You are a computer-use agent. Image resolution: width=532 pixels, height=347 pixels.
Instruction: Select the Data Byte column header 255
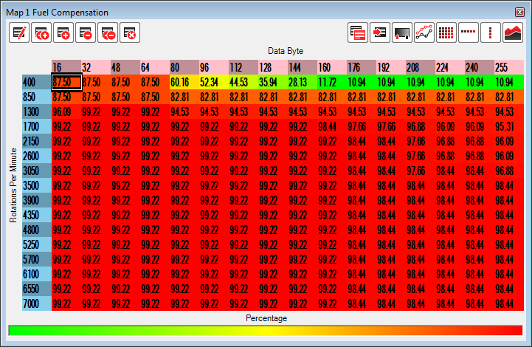509,67
